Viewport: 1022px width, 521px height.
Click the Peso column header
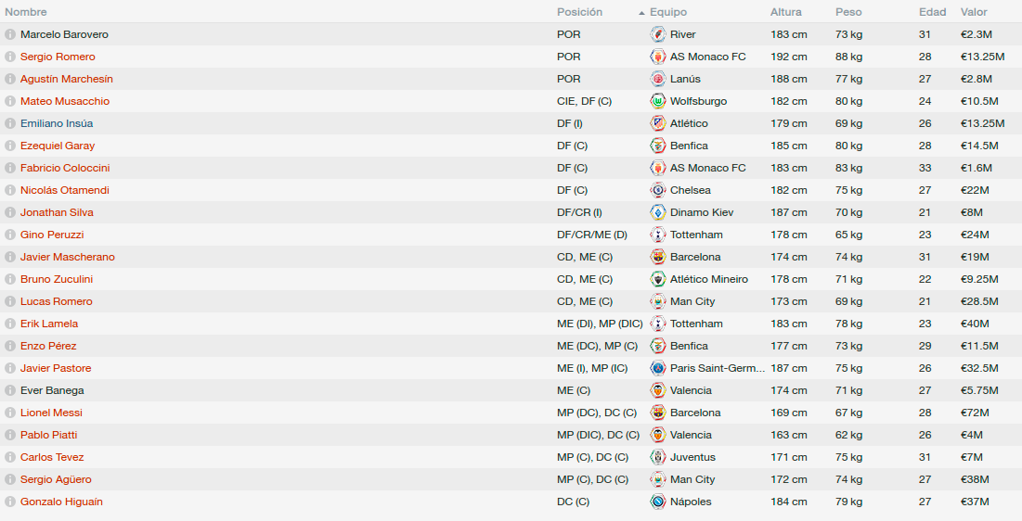848,12
